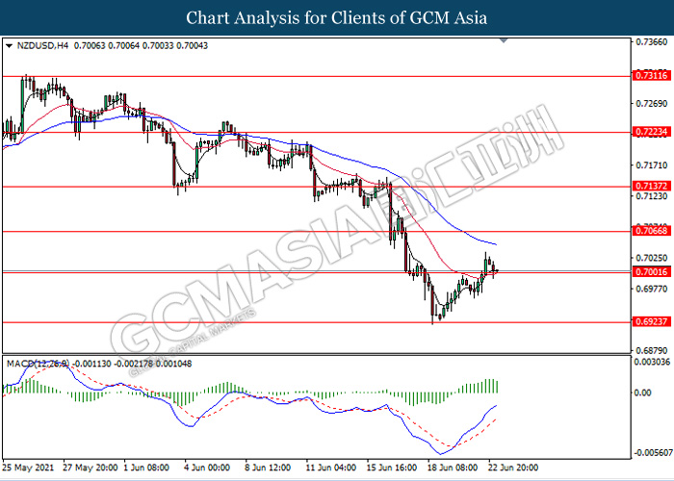The image size is (674, 481).
Task: Click the 0.71710 price scale value
Action: (x=652, y=165)
